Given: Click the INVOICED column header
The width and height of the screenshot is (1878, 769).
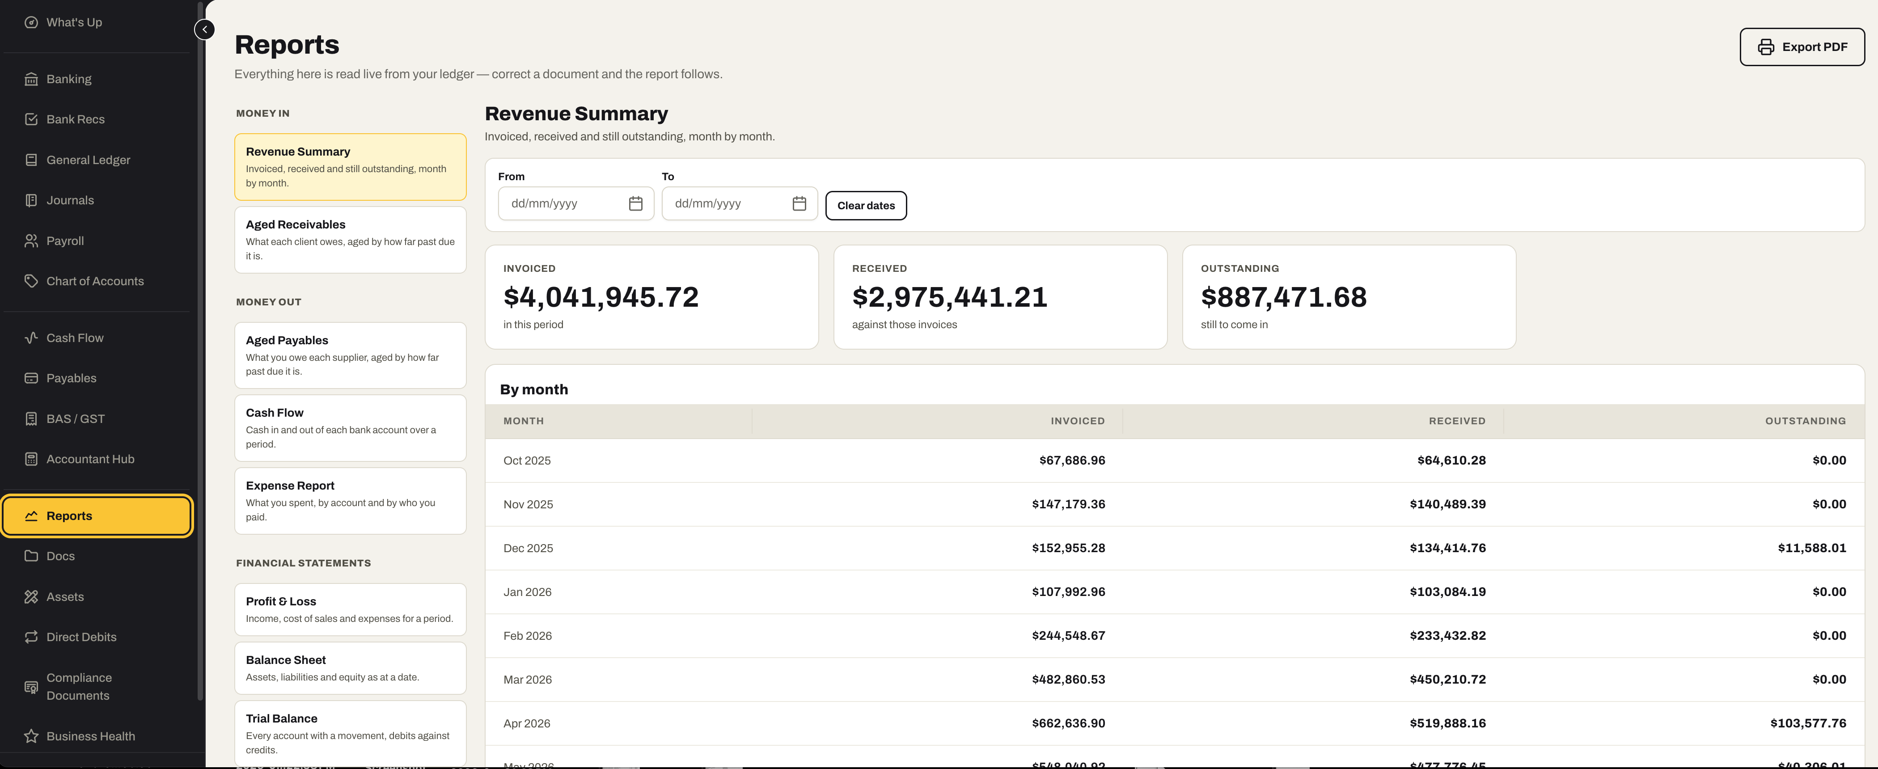Looking at the screenshot, I should (1078, 421).
